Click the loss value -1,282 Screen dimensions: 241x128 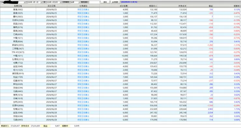point(210,45)
